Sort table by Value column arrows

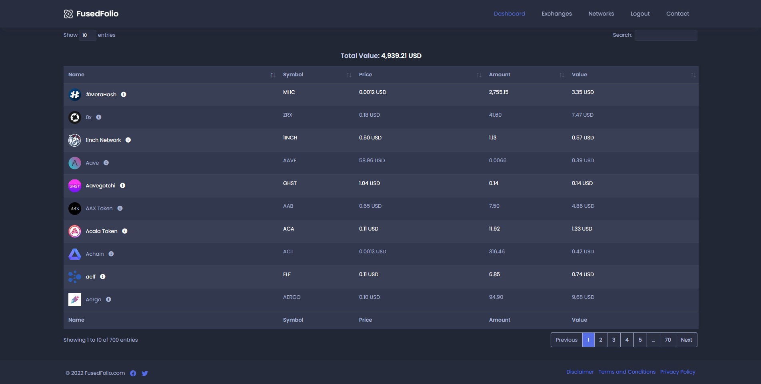tap(693, 75)
